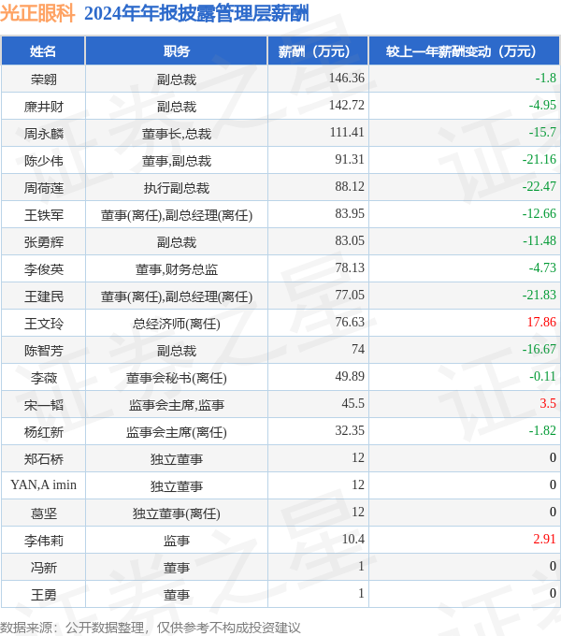
Task: Select the name 张勇辉
Action: (43, 242)
